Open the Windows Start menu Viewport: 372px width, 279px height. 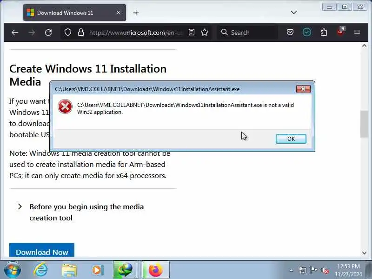(13, 270)
